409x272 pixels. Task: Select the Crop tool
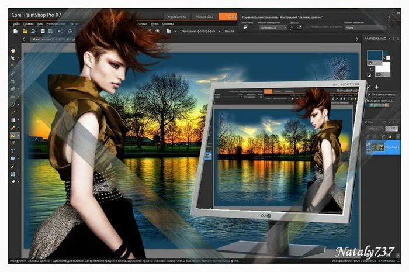13,81
